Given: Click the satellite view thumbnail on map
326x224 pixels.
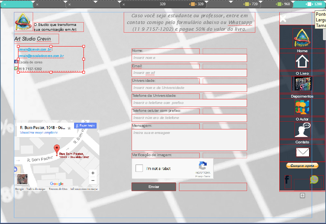Looking at the screenshot, I should (22, 179).
